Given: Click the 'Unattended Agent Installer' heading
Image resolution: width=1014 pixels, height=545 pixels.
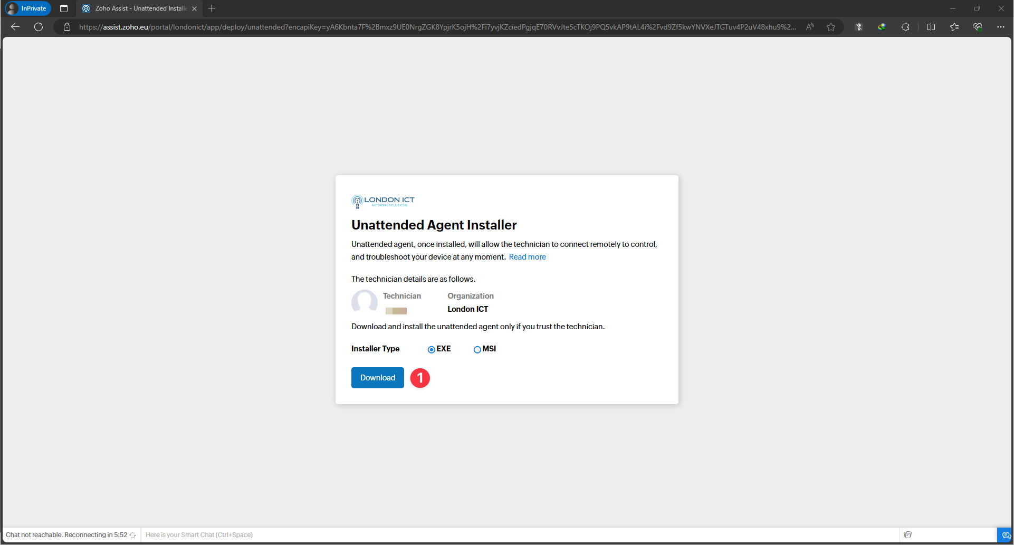Looking at the screenshot, I should point(434,225).
